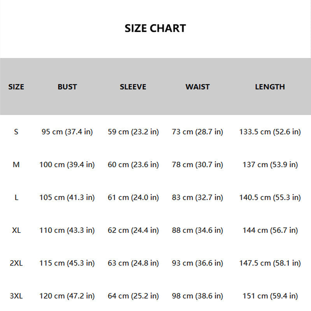
Task: Click sleeve value 64 cm (25.2 in)
Action: (133, 296)
